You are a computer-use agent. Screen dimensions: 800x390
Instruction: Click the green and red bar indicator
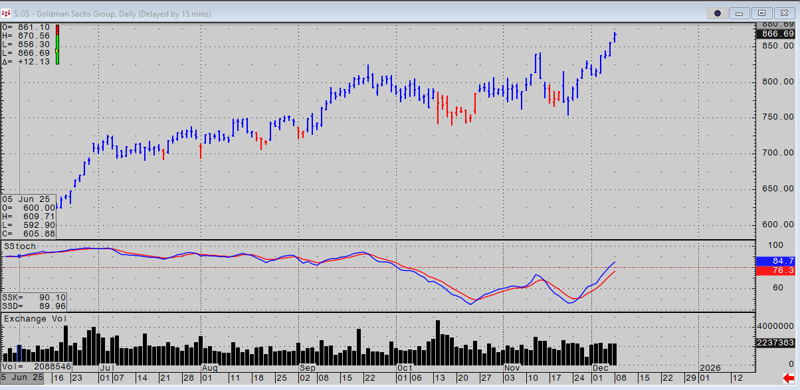[x=57, y=45]
